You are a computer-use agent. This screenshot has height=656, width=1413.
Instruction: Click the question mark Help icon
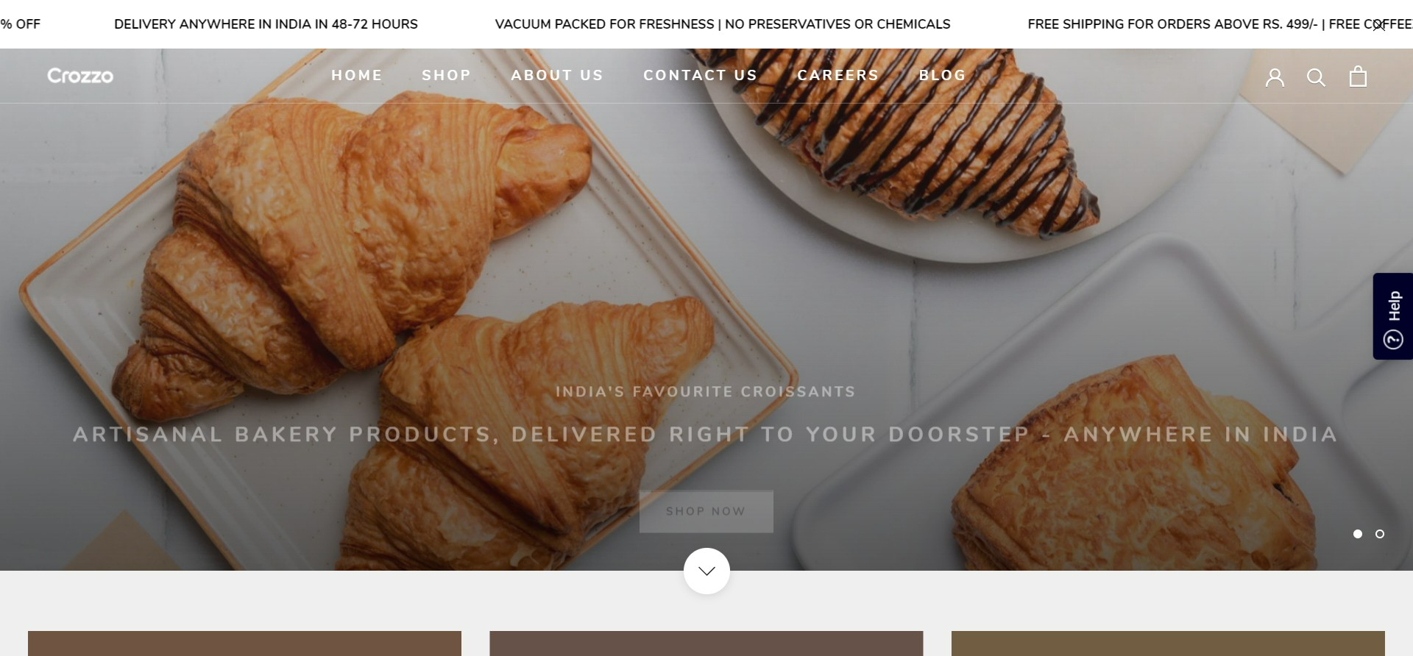pos(1393,340)
